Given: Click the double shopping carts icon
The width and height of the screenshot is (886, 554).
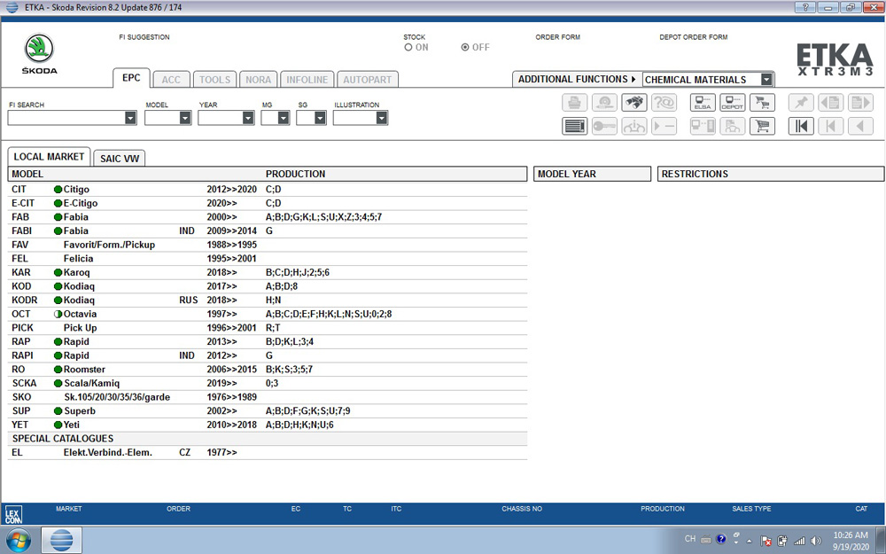Looking at the screenshot, I should (x=762, y=102).
